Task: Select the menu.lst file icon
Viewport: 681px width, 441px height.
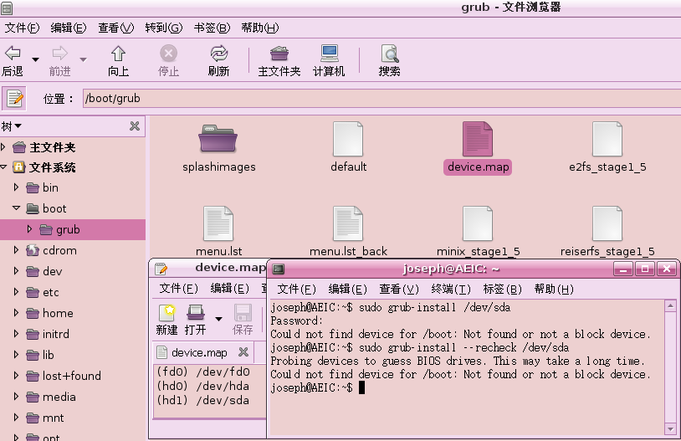Action: point(218,223)
